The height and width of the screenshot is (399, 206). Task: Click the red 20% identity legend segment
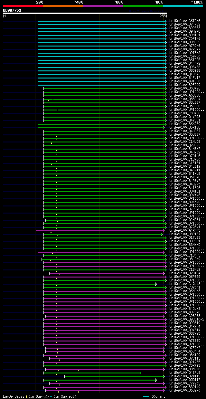pos(23,5)
